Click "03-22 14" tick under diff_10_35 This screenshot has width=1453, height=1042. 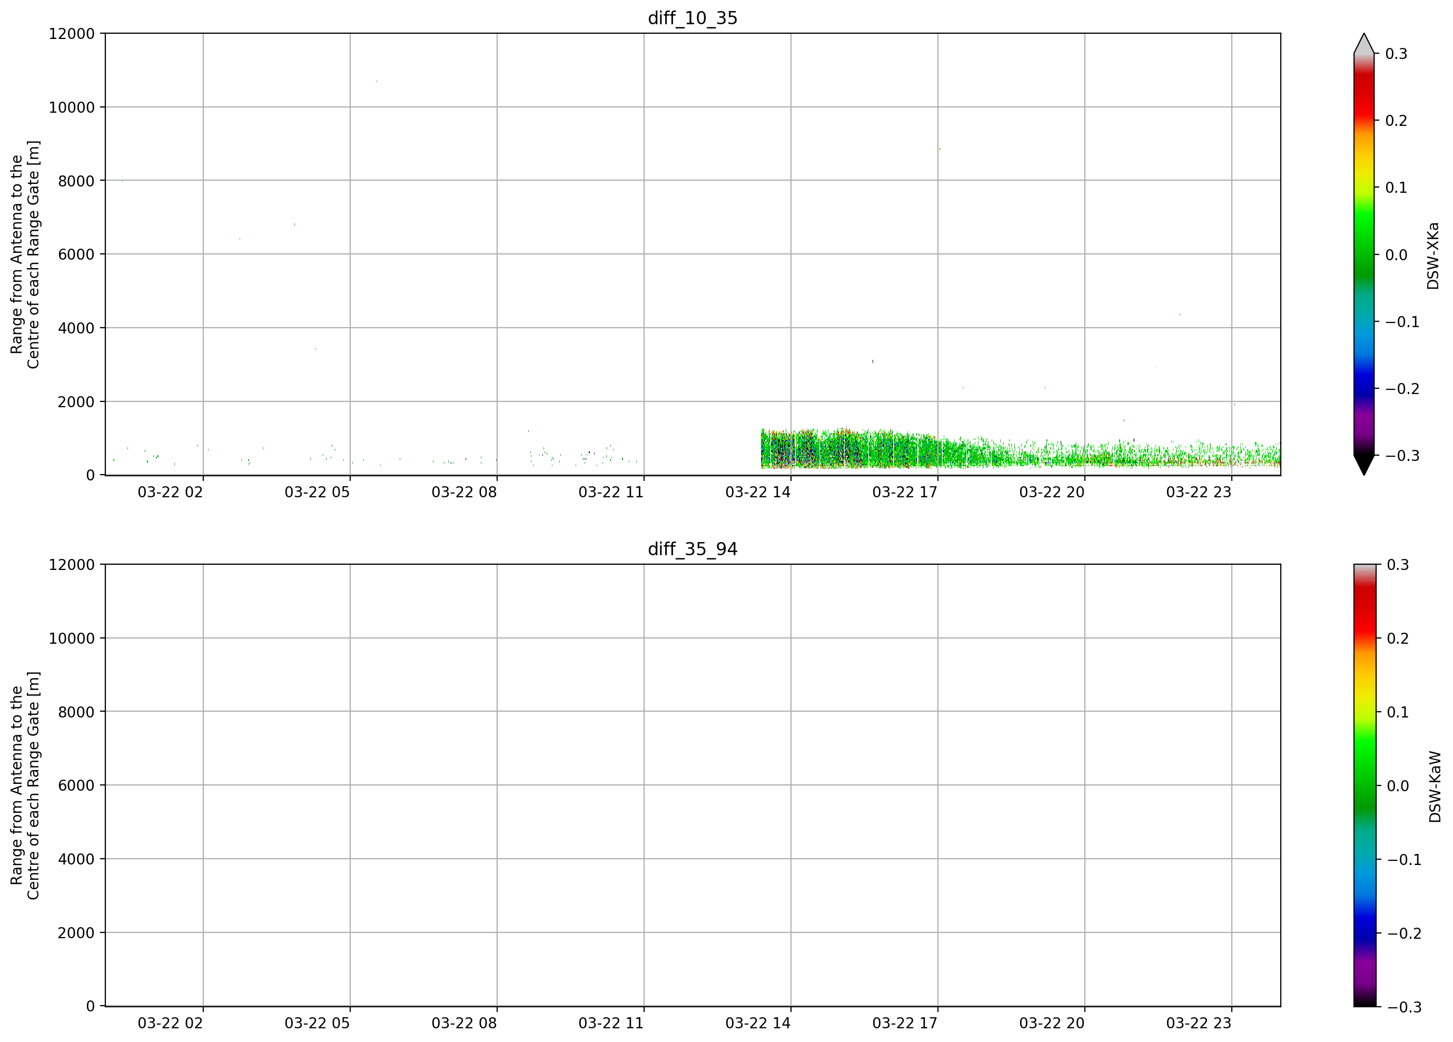(x=758, y=492)
